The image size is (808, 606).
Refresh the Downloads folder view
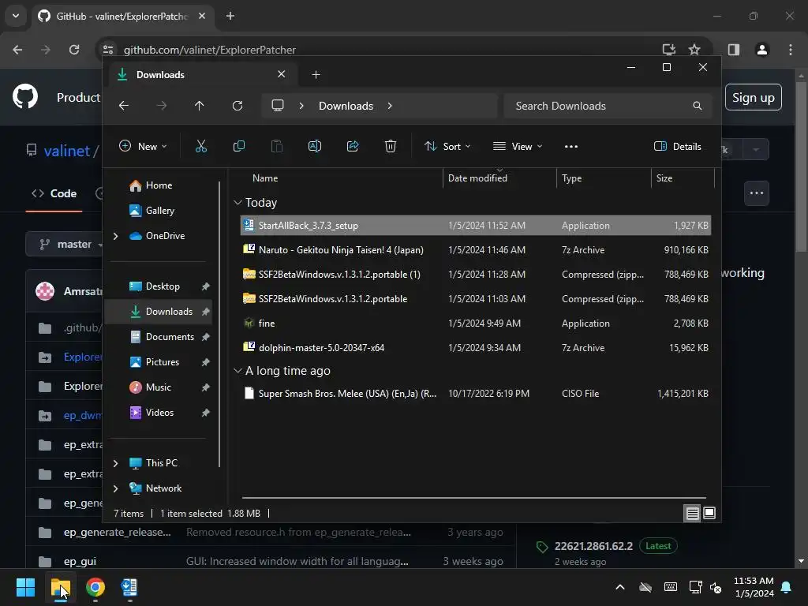(237, 106)
